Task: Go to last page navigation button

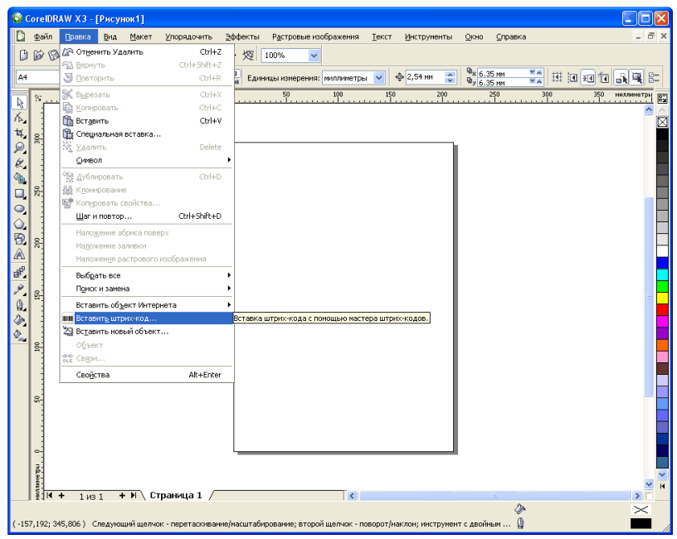Action: (x=134, y=495)
